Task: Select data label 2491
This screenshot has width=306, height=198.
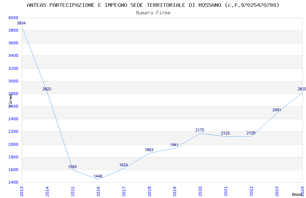Action: 277,110
